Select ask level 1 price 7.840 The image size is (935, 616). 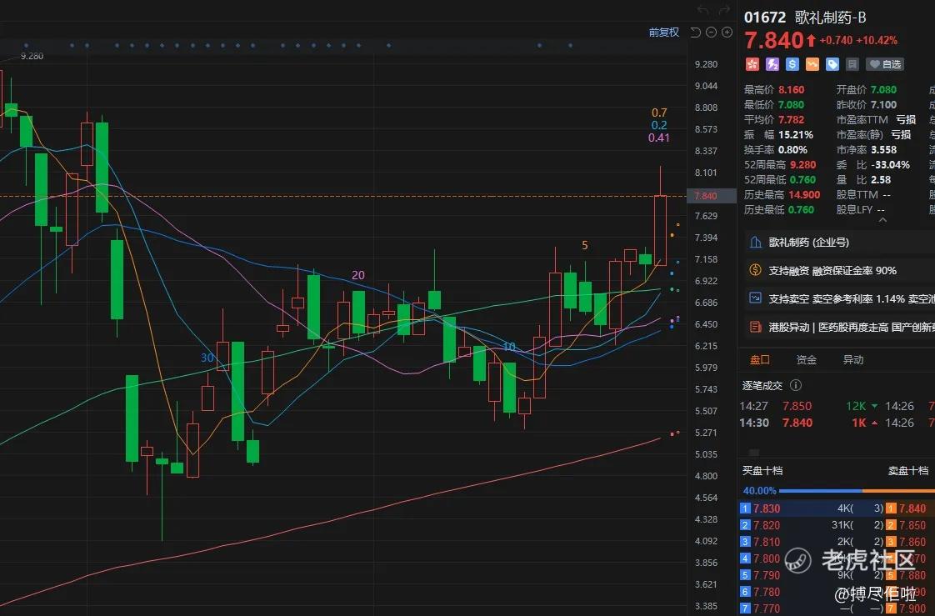tap(912, 508)
